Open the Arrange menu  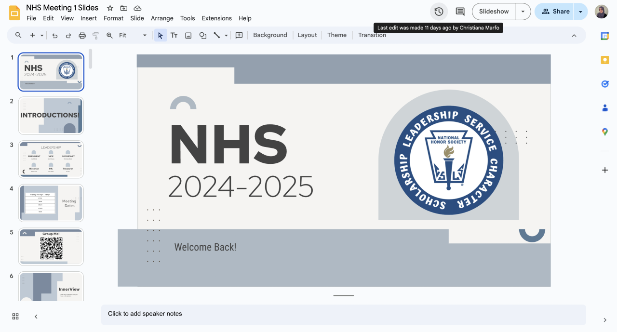coord(162,18)
